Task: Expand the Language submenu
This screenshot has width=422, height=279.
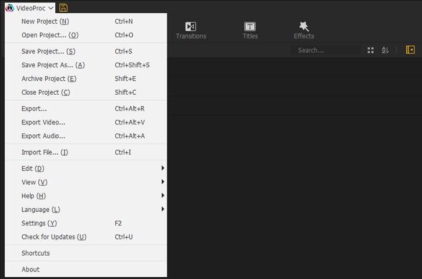Action: click(86, 210)
